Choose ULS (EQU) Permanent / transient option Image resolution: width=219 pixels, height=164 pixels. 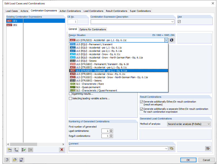(119, 44)
